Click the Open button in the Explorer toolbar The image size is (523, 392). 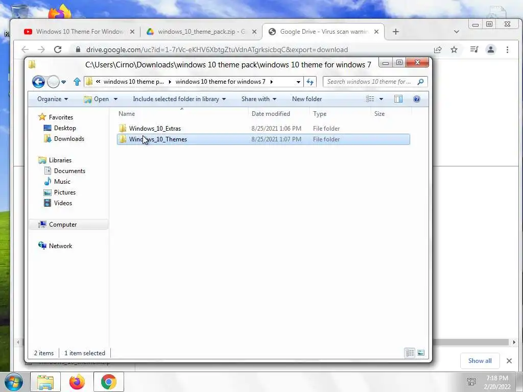pyautogui.click(x=97, y=99)
